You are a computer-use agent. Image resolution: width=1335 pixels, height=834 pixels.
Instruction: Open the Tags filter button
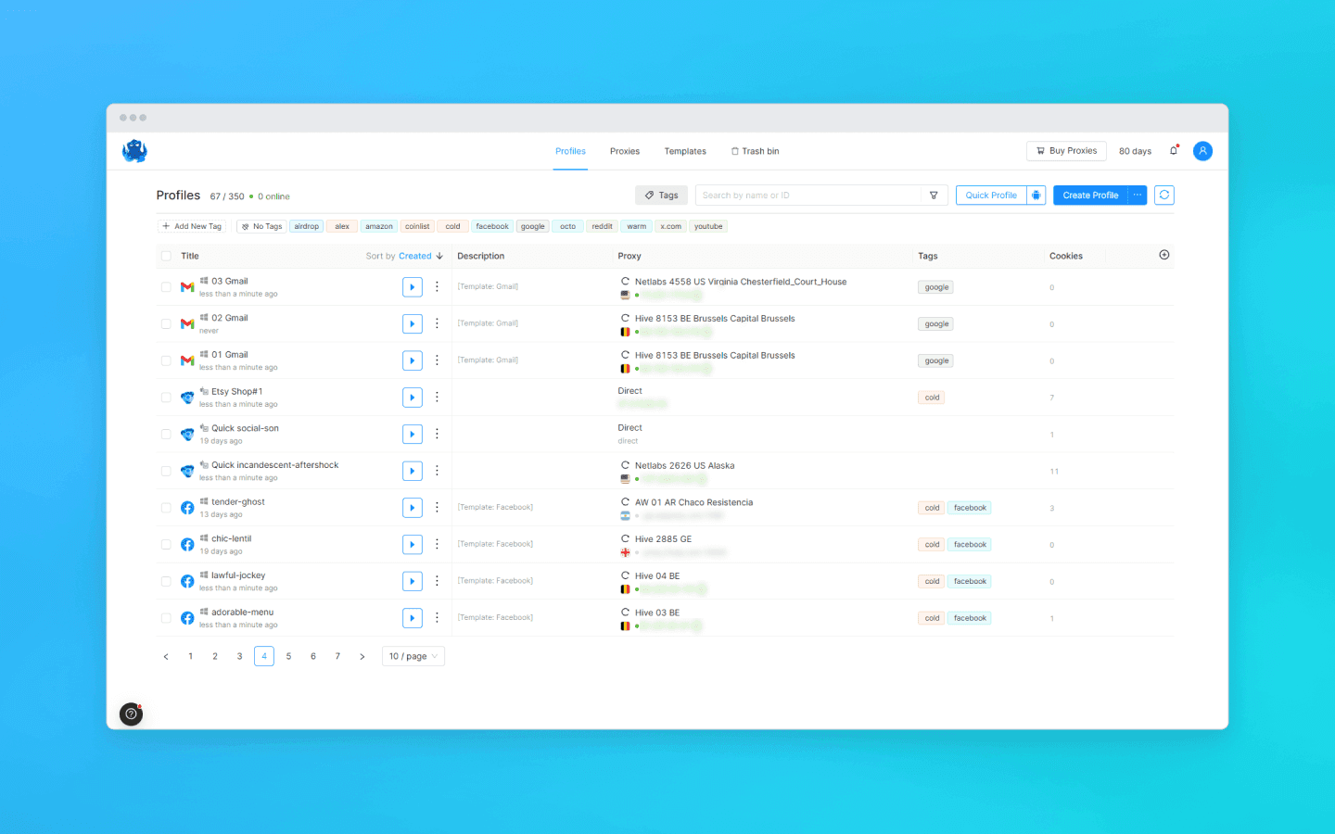(662, 196)
